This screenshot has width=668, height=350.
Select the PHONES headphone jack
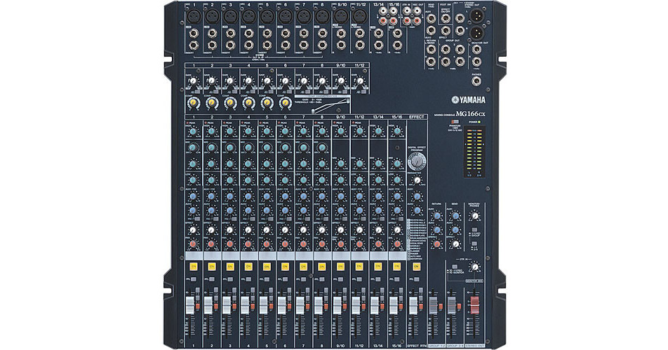(x=476, y=81)
